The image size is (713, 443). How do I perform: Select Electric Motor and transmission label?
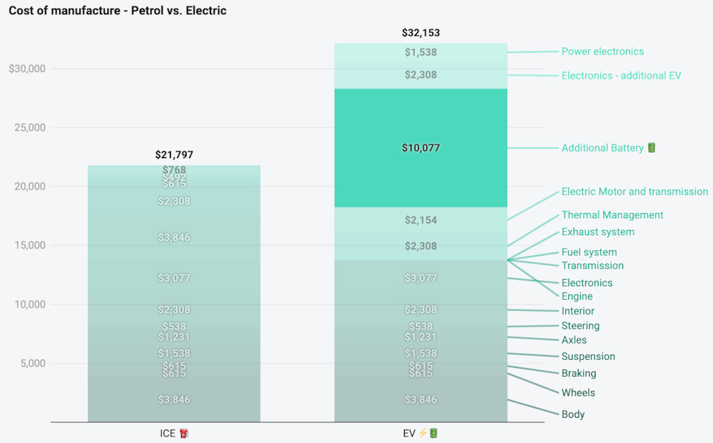[x=634, y=191]
